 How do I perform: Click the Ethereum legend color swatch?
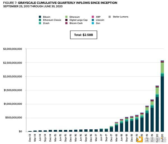click(66, 17)
